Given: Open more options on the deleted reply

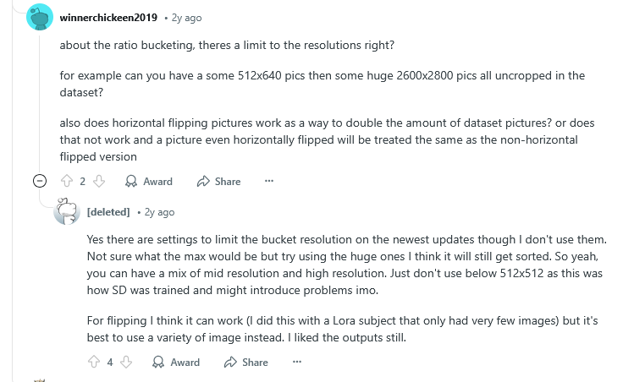Looking at the screenshot, I should (x=297, y=362).
